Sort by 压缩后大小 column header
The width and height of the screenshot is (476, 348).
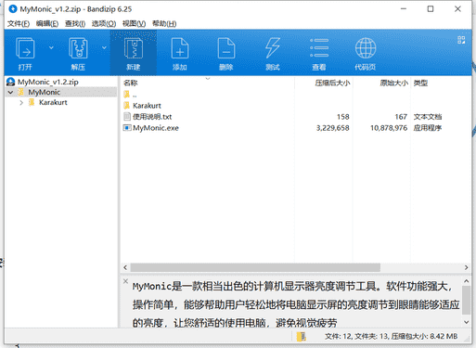(332, 83)
